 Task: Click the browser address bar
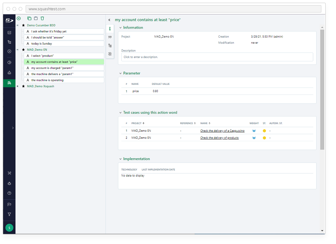173,9
